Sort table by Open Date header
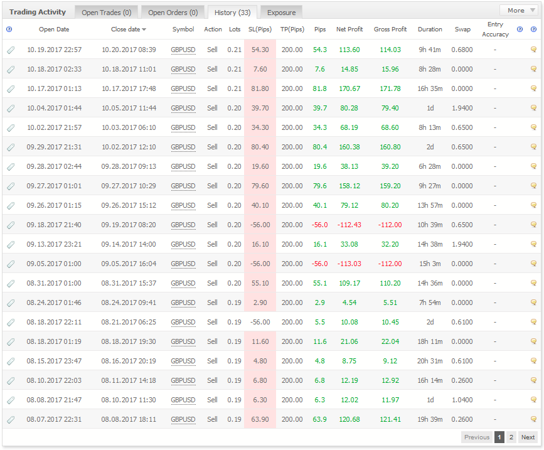This screenshot has width=544, height=450. 54,29
